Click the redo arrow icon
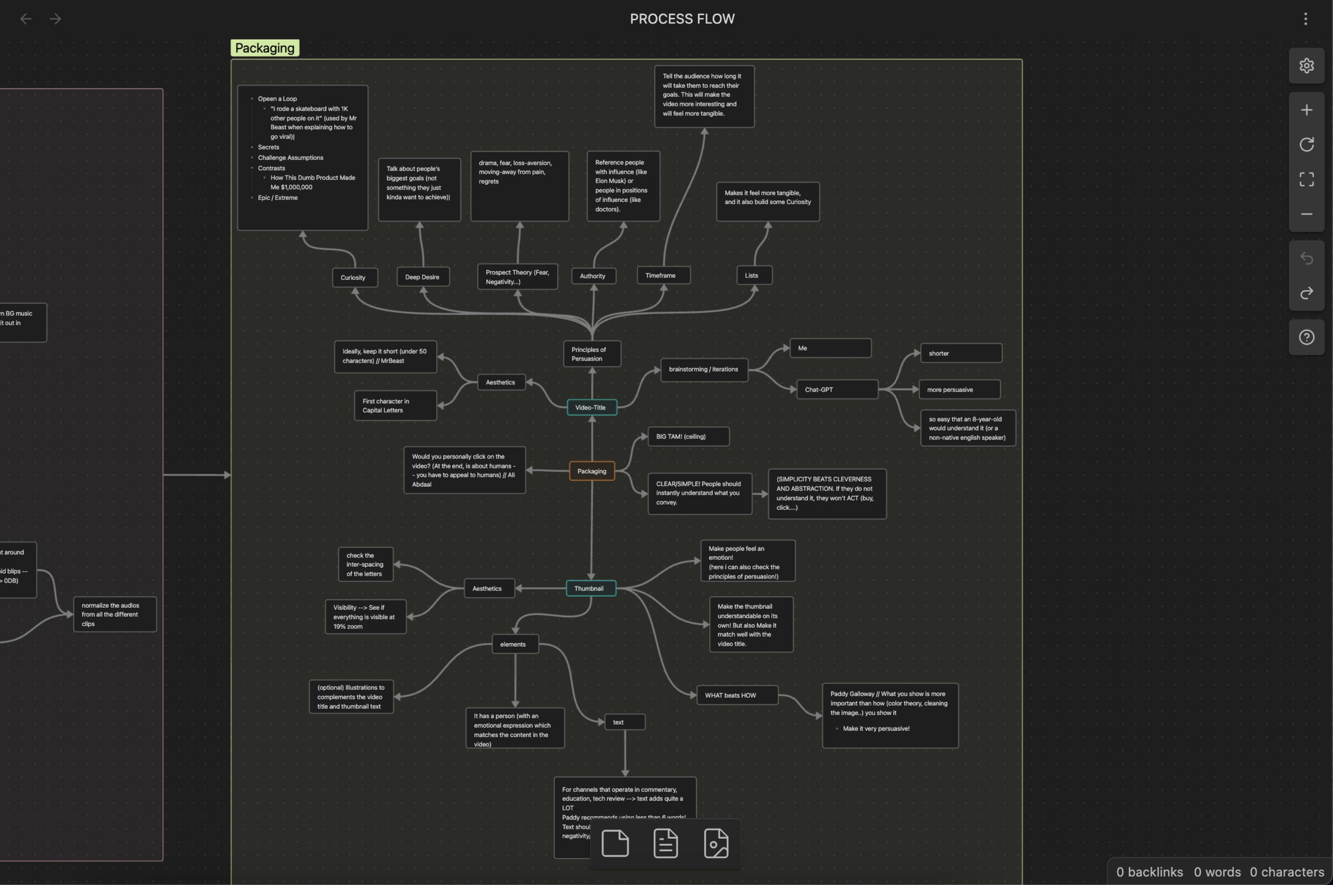The width and height of the screenshot is (1333, 885). coord(1306,293)
